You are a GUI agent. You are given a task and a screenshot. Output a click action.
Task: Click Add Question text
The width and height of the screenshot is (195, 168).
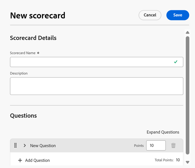[x=37, y=160]
